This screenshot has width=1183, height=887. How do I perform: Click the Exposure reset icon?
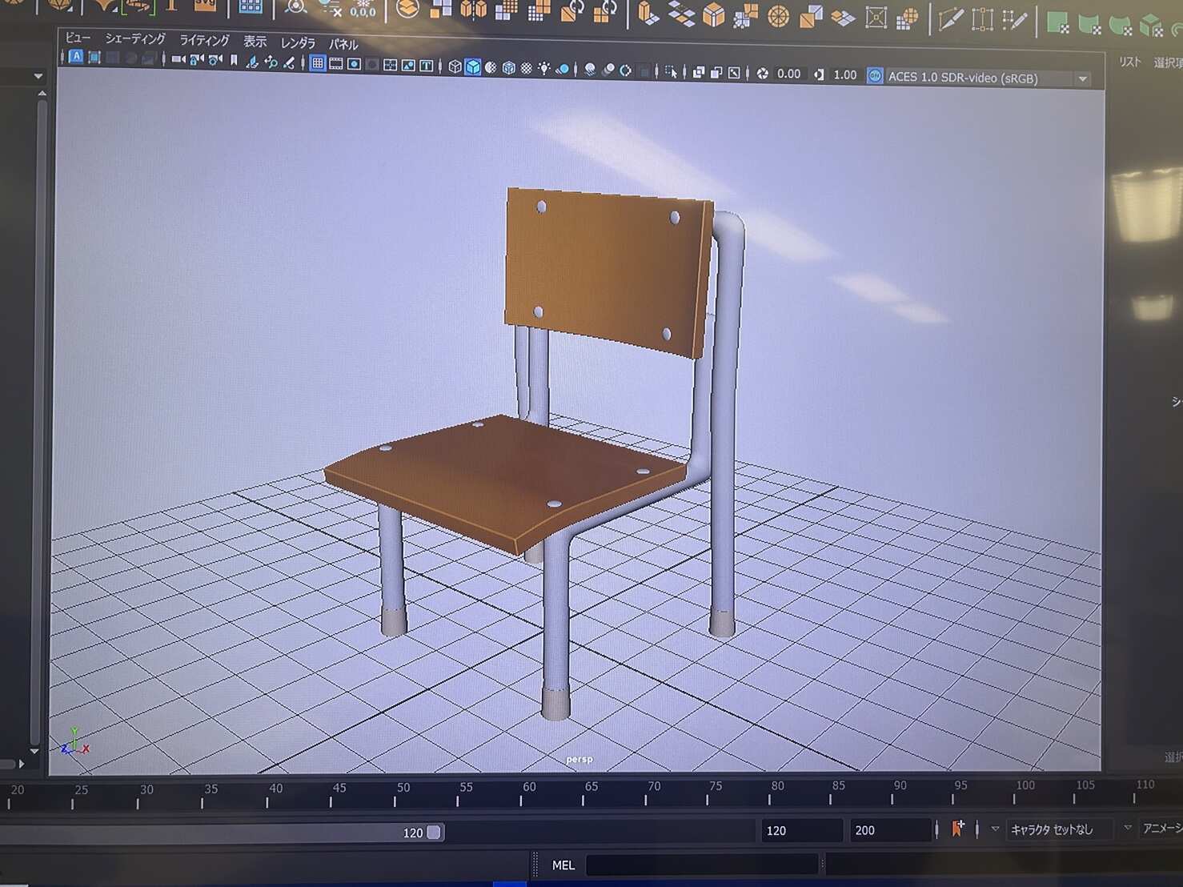click(763, 74)
